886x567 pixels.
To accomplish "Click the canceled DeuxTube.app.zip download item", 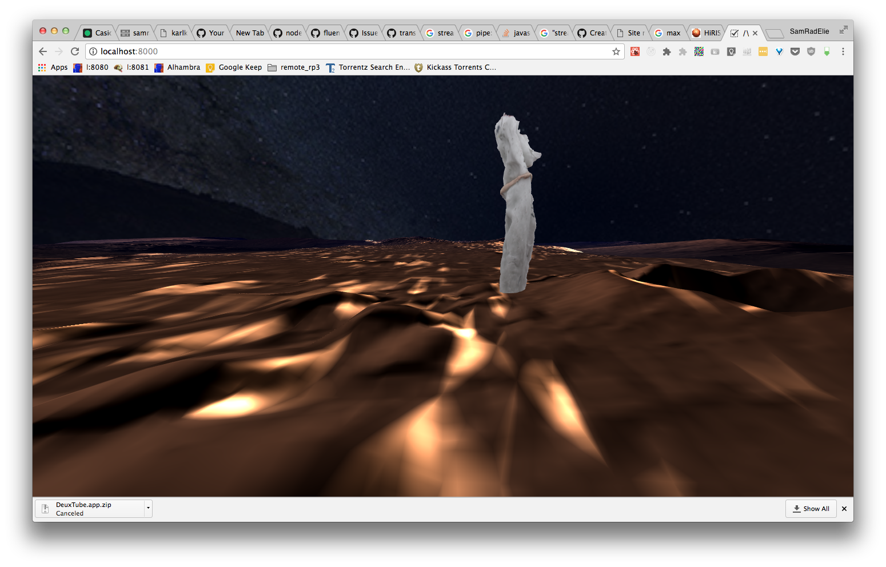I will tap(90, 509).
